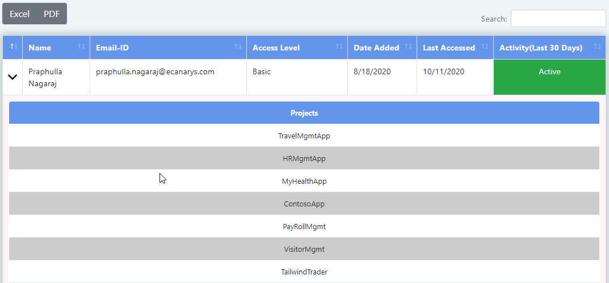Viewport: 609px width, 283px height.
Task: Click the Last Accessed header text
Action: pyautogui.click(x=449, y=48)
